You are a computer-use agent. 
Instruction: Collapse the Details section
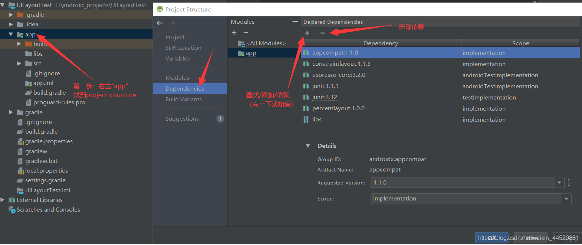tap(308, 146)
